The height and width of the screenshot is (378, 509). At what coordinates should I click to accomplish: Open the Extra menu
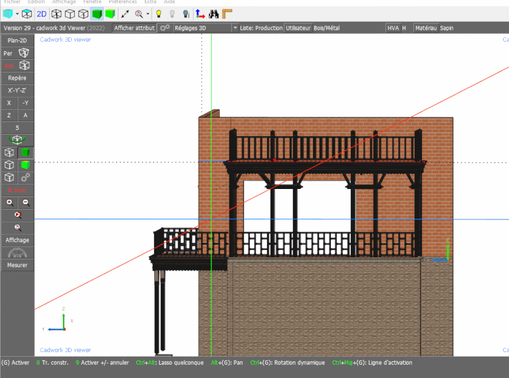150,2
